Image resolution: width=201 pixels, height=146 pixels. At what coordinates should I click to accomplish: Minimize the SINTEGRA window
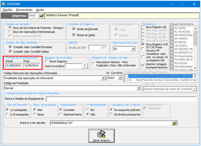[171, 4]
